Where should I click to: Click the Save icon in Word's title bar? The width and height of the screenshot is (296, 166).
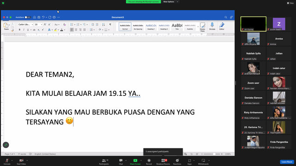tap(39, 18)
